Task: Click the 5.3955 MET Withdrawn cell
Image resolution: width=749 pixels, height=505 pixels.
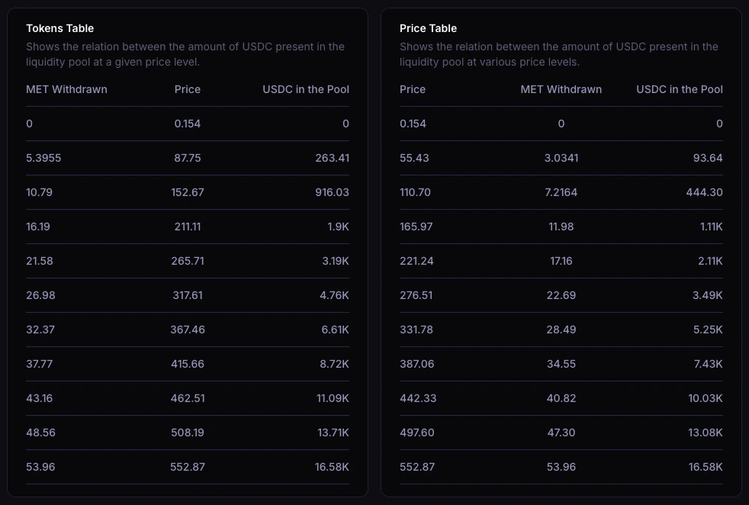Action: (43, 158)
